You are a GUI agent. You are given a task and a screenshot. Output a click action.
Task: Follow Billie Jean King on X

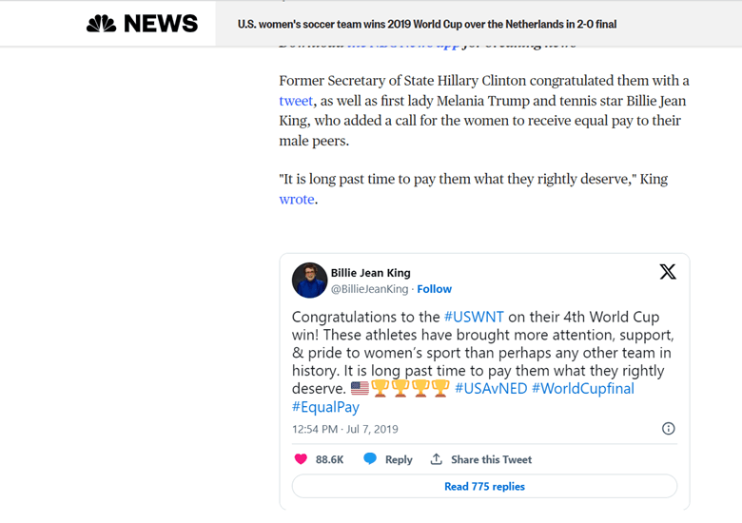(434, 289)
